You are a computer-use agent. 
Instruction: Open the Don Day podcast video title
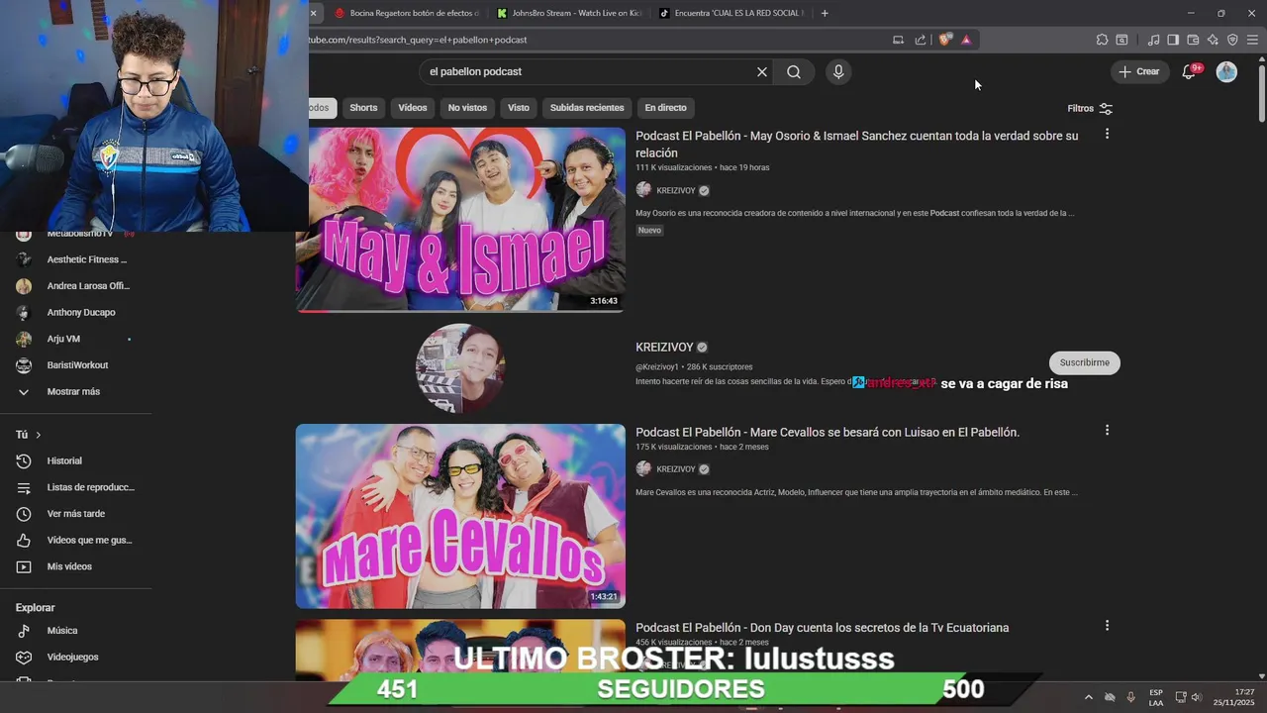(823, 628)
